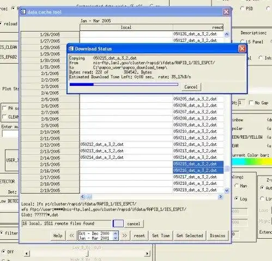Click the download progress bar

coord(124,84)
